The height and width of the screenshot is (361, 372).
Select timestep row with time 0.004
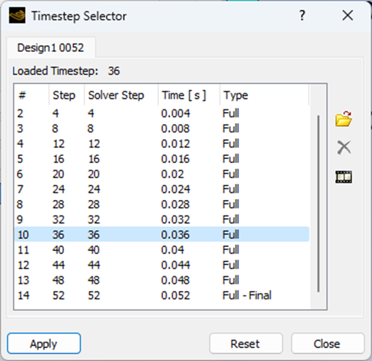162,113
